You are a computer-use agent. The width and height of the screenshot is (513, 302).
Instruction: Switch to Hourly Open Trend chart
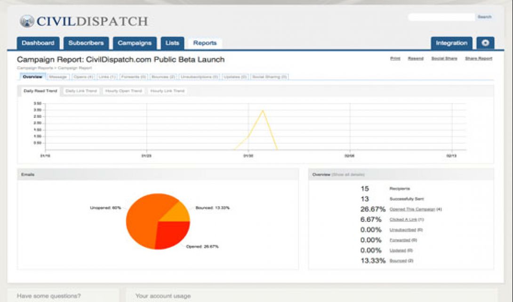click(124, 91)
